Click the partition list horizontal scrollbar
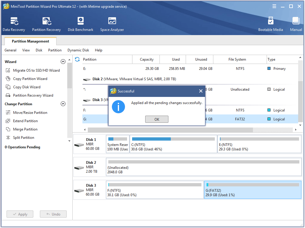 (170, 130)
